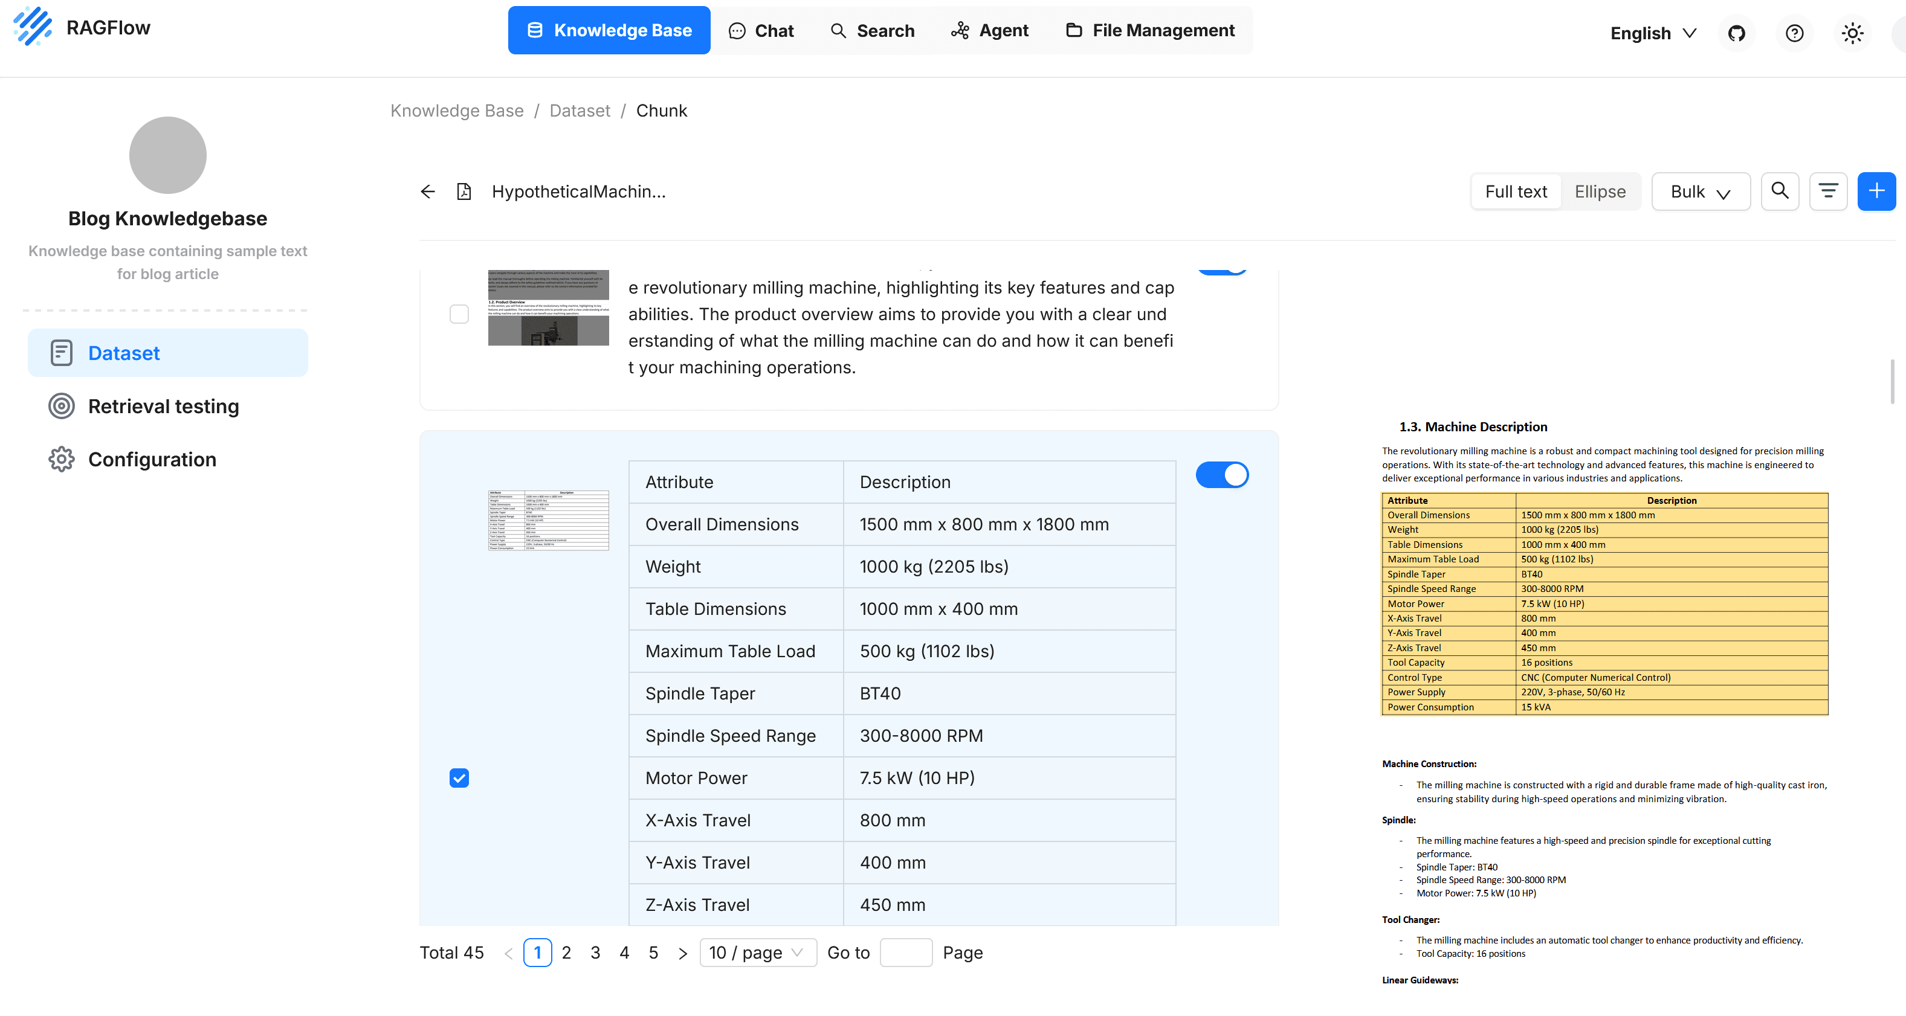This screenshot has height=1016, width=1906.
Task: Click the 1.3. Machine Description heading in preview
Action: 1473,426
